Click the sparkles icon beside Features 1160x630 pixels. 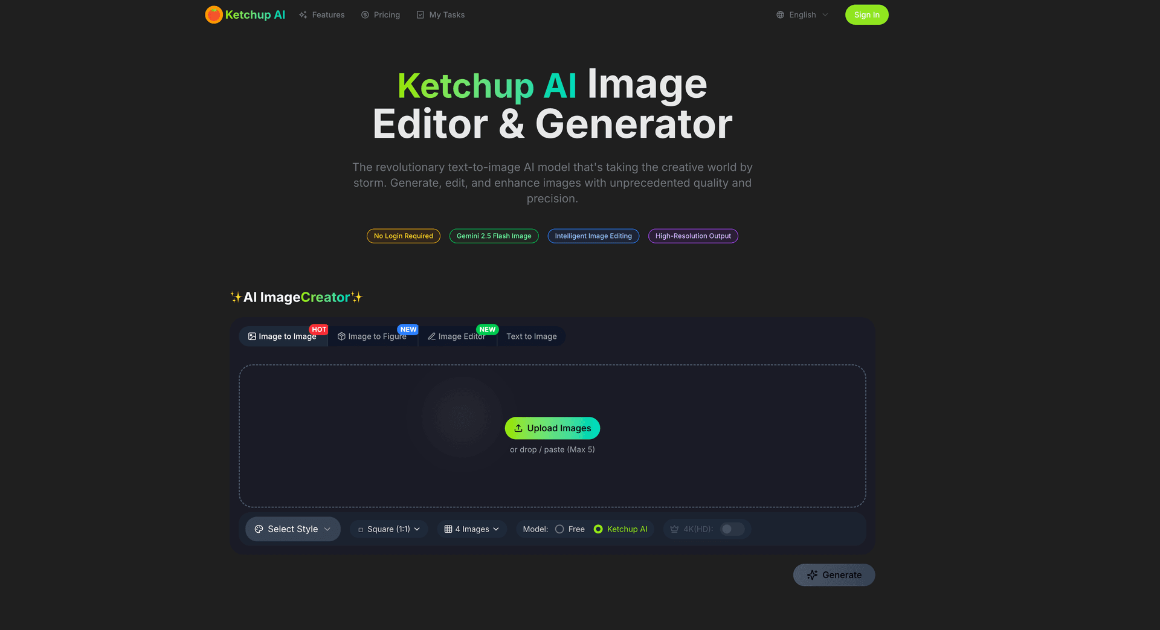coord(303,14)
